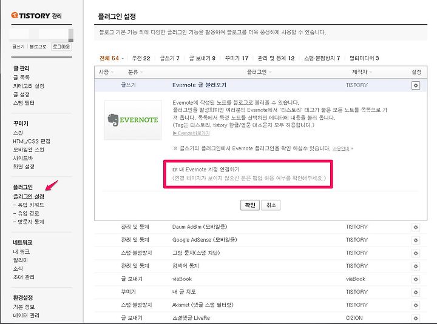The image size is (437, 324).
Task: Open 알리미 in sidebar
Action: click(x=21, y=260)
